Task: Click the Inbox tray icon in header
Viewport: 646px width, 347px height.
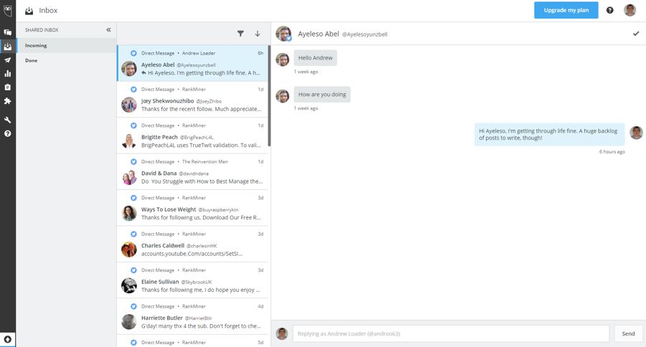Action: coord(29,11)
